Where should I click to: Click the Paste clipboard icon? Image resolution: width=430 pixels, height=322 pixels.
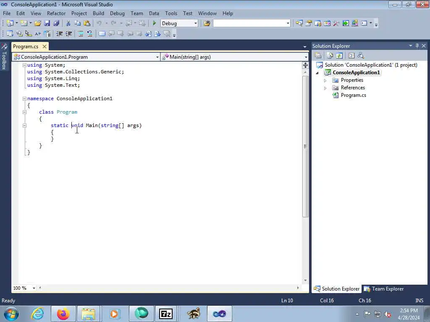pyautogui.click(x=87, y=23)
